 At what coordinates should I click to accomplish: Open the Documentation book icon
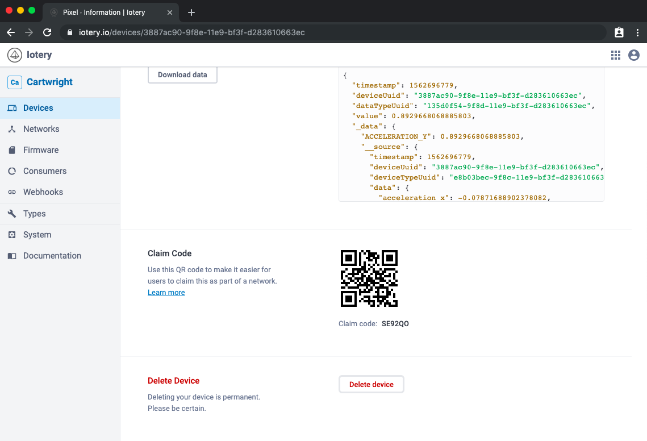click(12, 256)
